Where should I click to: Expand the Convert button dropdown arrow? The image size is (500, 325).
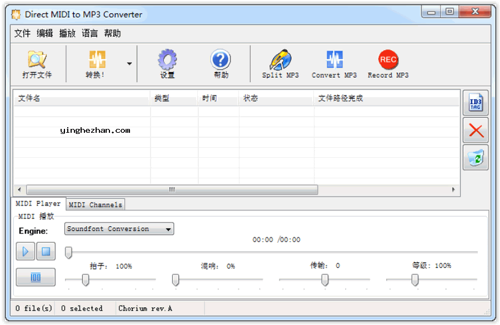[129, 64]
